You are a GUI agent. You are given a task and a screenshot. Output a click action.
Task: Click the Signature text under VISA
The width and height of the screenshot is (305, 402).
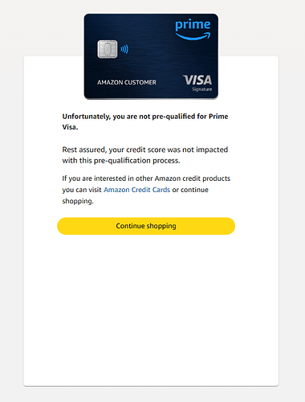202,89
